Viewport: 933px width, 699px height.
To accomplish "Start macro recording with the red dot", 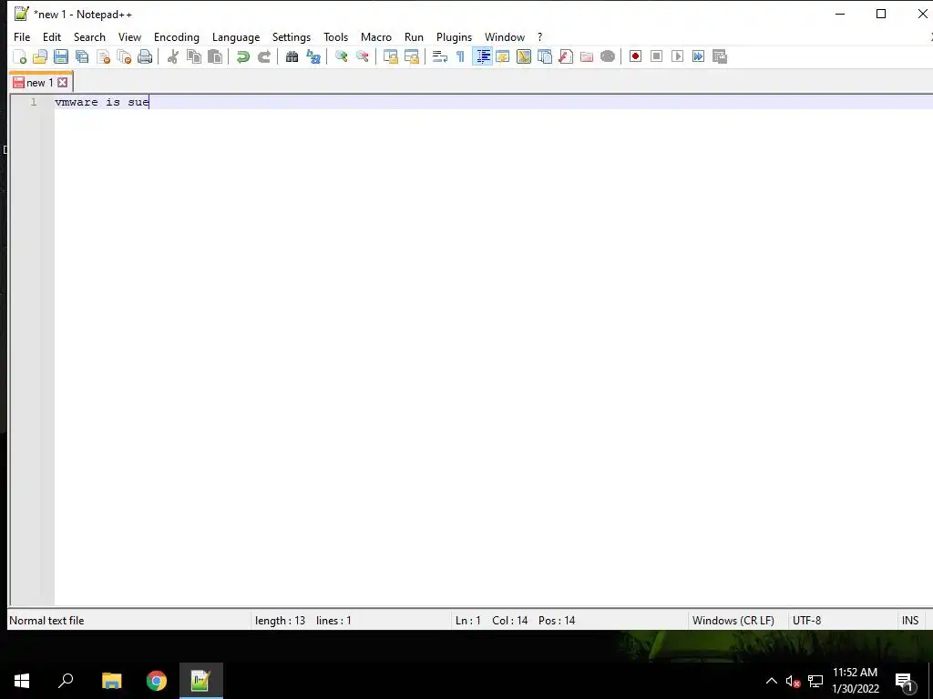I will 635,56.
